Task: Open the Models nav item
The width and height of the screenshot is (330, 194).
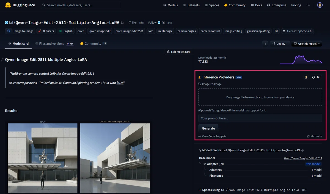Action: pos(170,5)
